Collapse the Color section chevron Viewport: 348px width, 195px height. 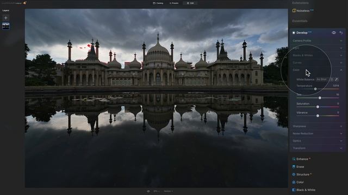tap(341, 70)
